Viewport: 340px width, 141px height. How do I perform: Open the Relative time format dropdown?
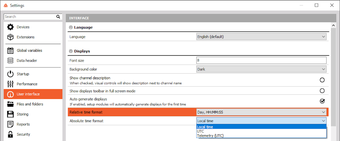point(261,112)
